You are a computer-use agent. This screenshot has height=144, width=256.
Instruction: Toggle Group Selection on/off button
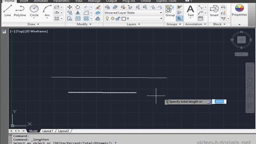[179, 18]
